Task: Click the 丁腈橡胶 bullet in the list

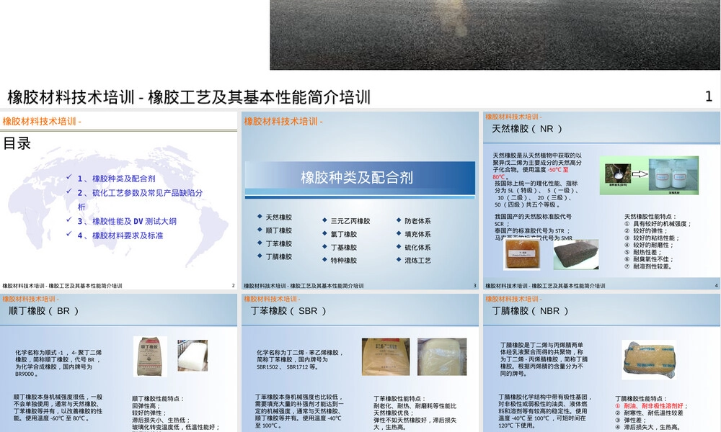Action: pyautogui.click(x=278, y=256)
